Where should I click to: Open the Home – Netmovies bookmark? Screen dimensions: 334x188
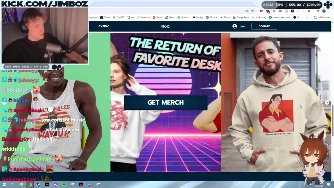[279, 17]
